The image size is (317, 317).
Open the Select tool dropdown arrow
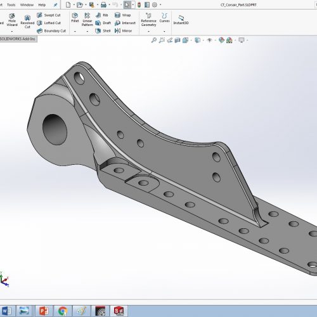pos(133,4)
